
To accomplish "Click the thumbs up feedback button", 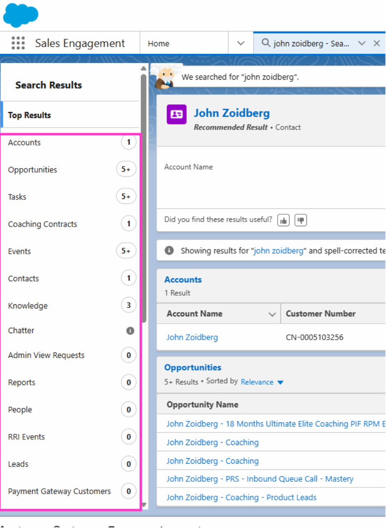I will [x=283, y=220].
